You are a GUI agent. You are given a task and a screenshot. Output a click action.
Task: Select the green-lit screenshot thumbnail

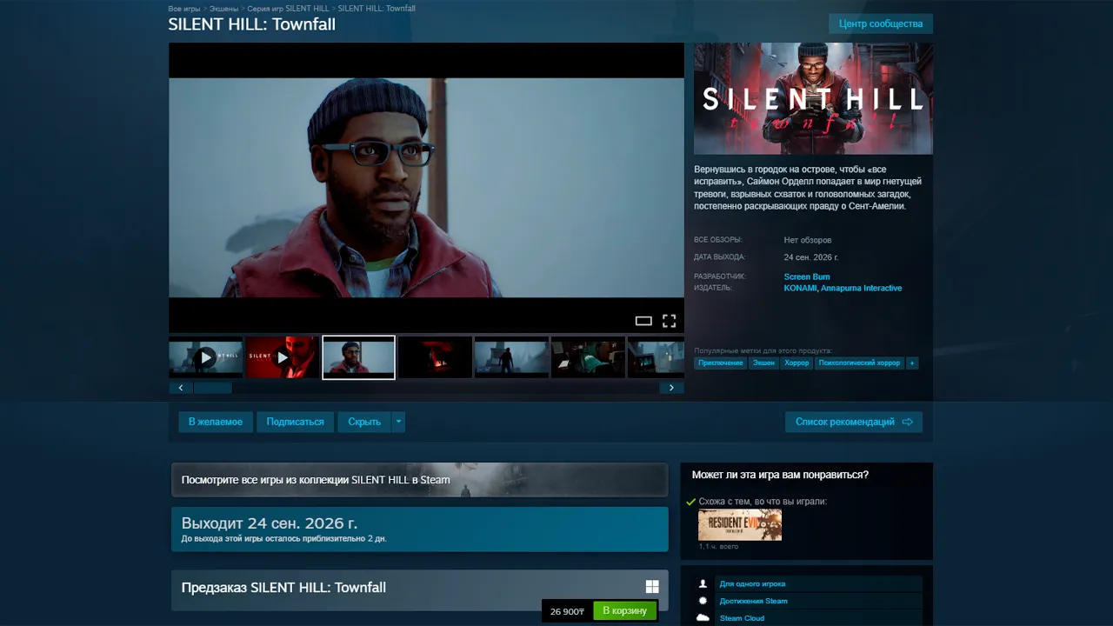pyautogui.click(x=588, y=357)
